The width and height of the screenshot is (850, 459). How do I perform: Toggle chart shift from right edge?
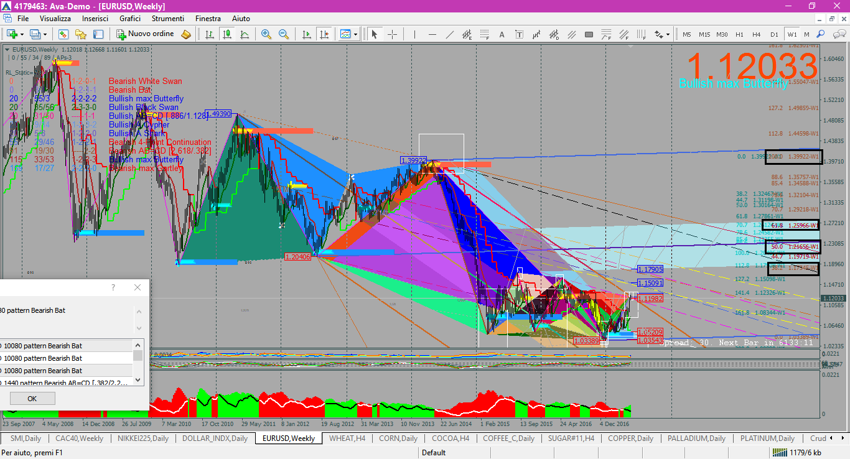(x=324, y=34)
